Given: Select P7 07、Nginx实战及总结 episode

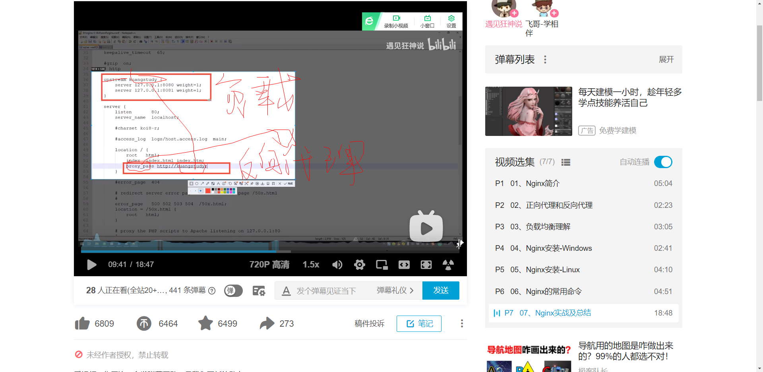Looking at the screenshot, I should 583,313.
